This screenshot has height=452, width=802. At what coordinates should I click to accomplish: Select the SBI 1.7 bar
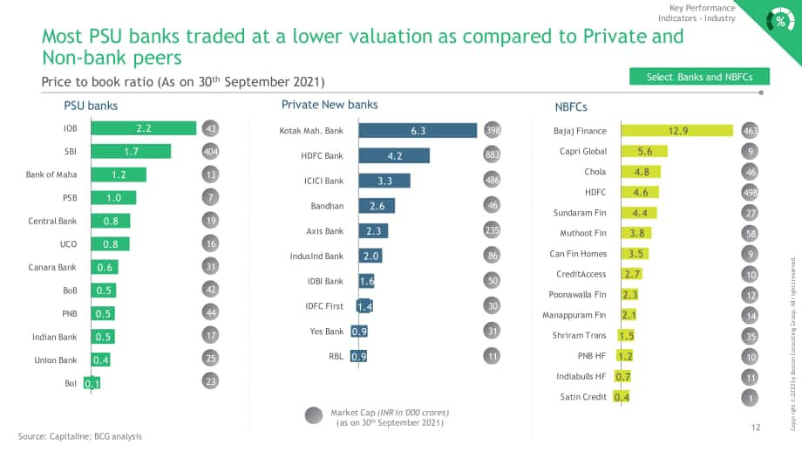pos(131,152)
